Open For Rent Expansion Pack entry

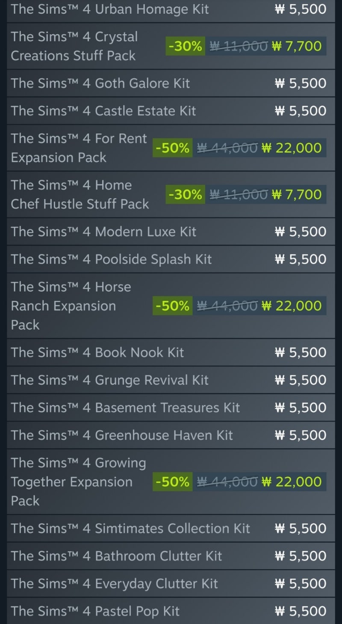(x=171, y=148)
